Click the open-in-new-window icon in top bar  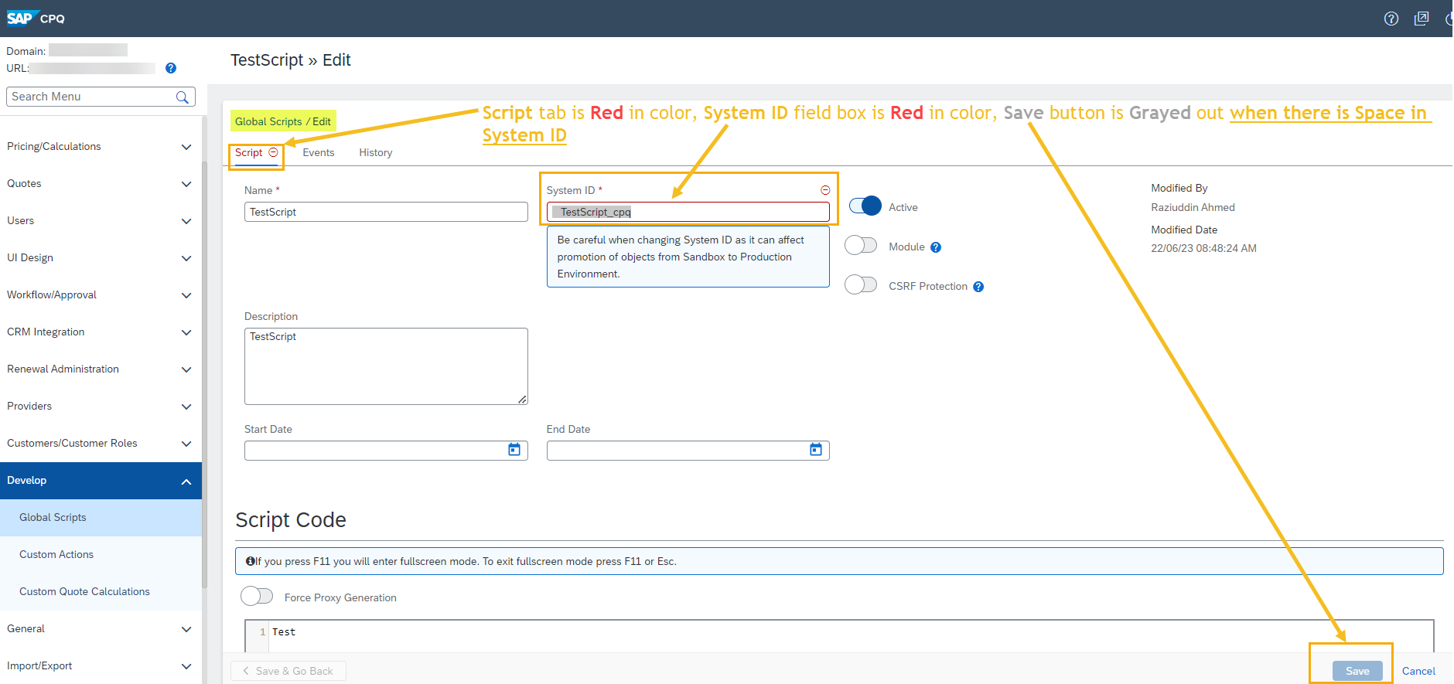click(1422, 19)
